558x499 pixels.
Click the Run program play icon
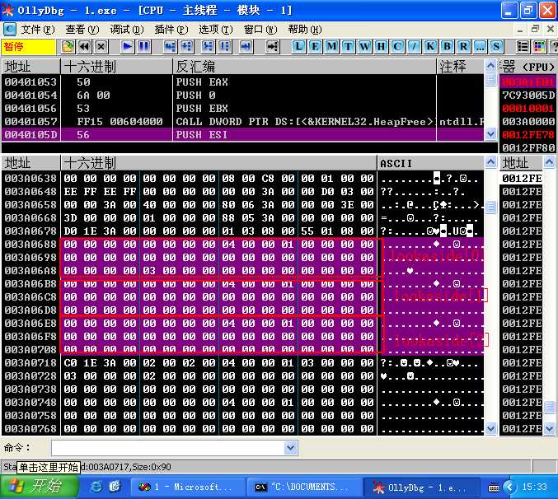pyautogui.click(x=127, y=47)
